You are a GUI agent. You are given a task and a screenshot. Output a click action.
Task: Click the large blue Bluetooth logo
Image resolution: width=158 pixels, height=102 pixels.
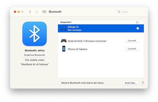coord(34,34)
